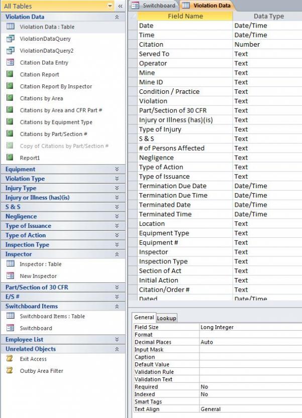The image size is (302, 418).
Task: Expand the Part/Section of 30 CFR group
Action: click(117, 288)
